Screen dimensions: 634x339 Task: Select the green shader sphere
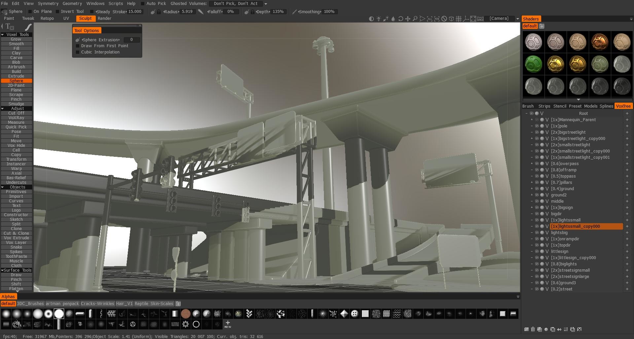[533, 64]
